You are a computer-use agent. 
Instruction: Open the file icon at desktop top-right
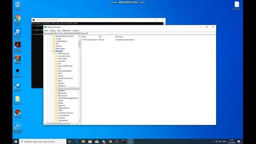(237, 6)
